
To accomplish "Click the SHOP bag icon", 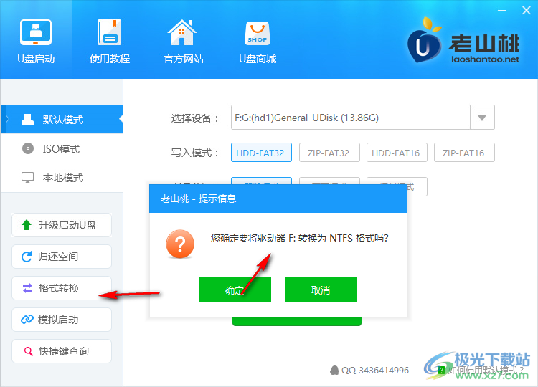I will pyautogui.click(x=258, y=33).
